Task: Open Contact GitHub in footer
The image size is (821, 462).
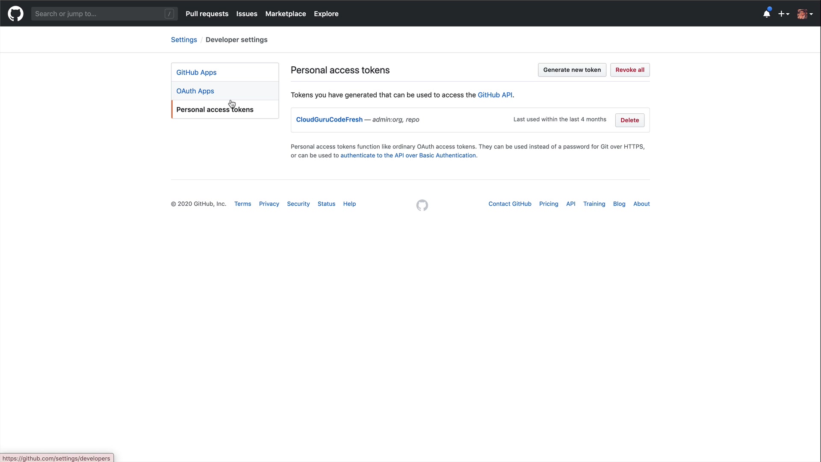Action: pyautogui.click(x=510, y=204)
